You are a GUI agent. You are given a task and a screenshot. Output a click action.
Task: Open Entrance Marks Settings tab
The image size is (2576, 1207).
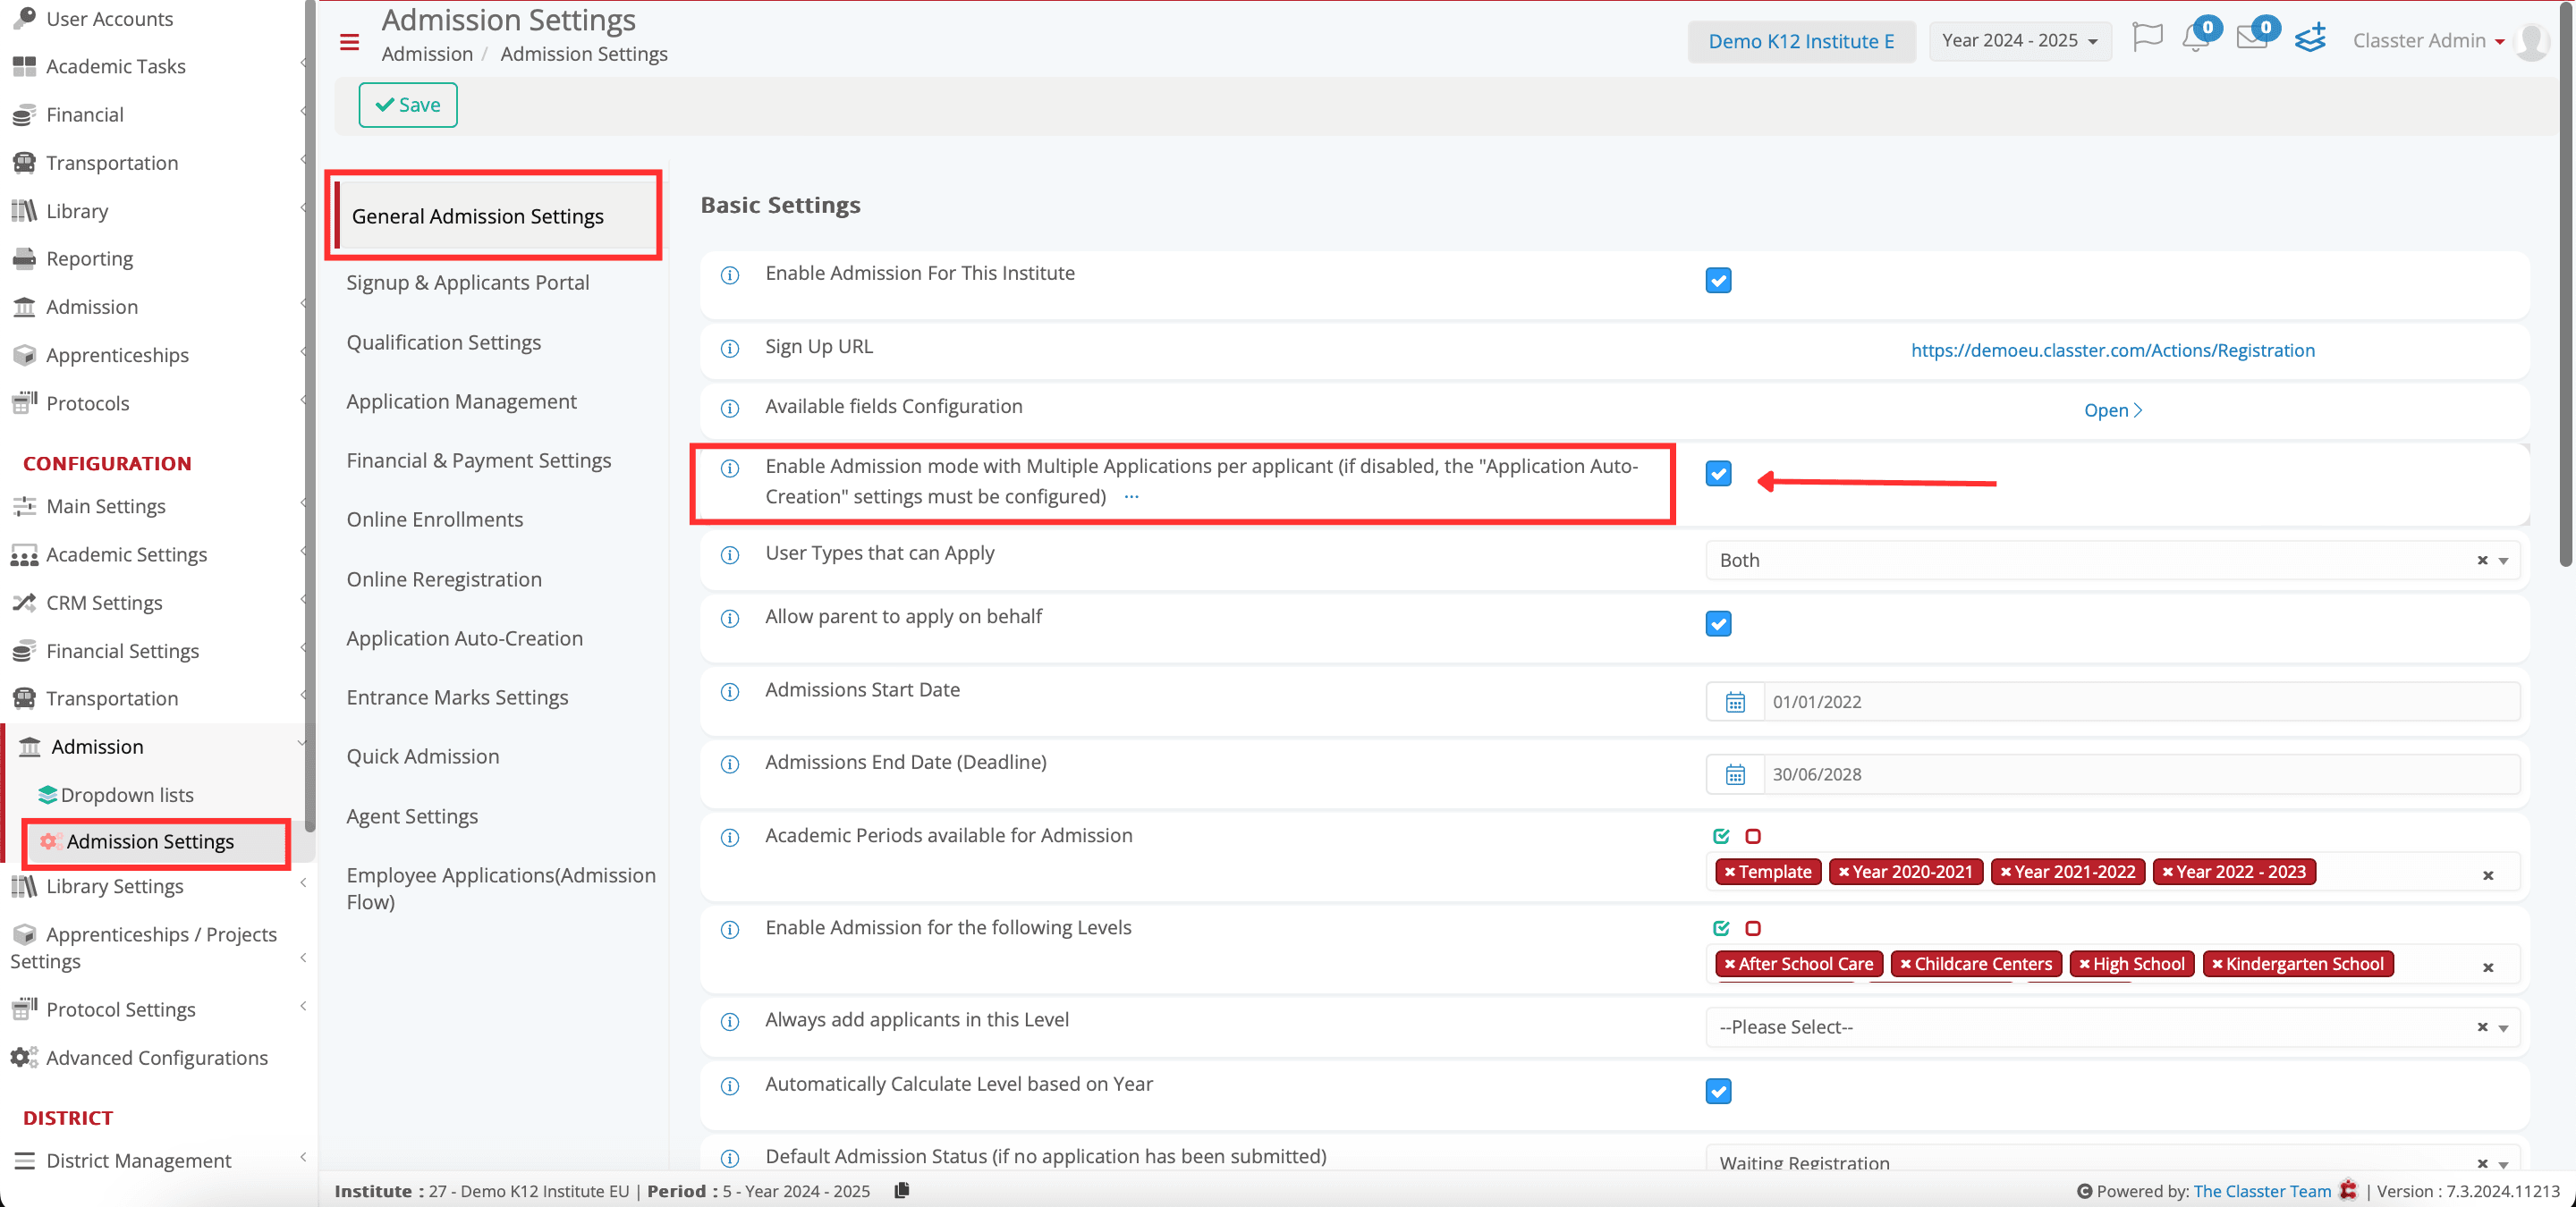tap(457, 697)
